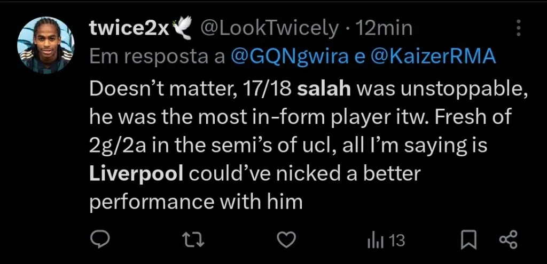Click the share icon
The width and height of the screenshot is (547, 264).
coord(507,240)
